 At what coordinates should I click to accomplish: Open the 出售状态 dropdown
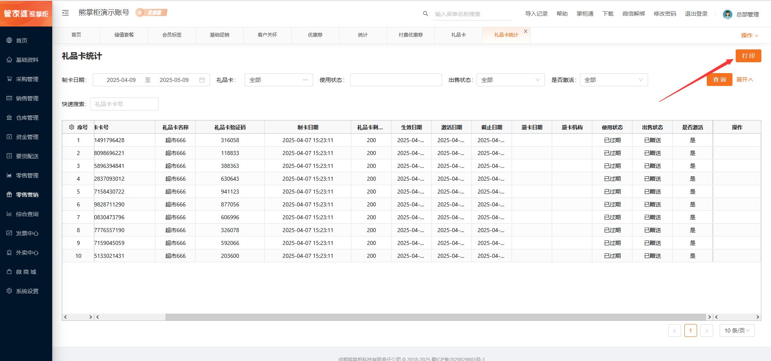(511, 80)
